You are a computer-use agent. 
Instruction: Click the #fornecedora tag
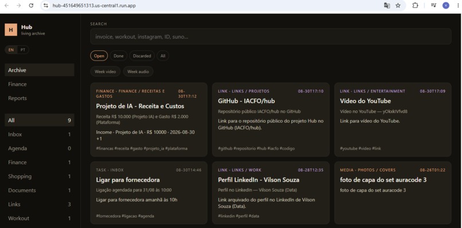coord(108,216)
